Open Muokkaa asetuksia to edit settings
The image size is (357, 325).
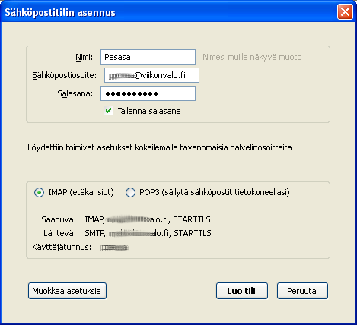[x=67, y=291]
